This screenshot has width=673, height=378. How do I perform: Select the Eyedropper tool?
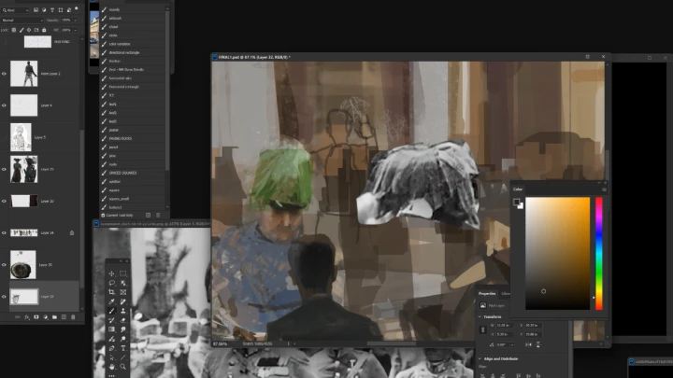pos(111,301)
